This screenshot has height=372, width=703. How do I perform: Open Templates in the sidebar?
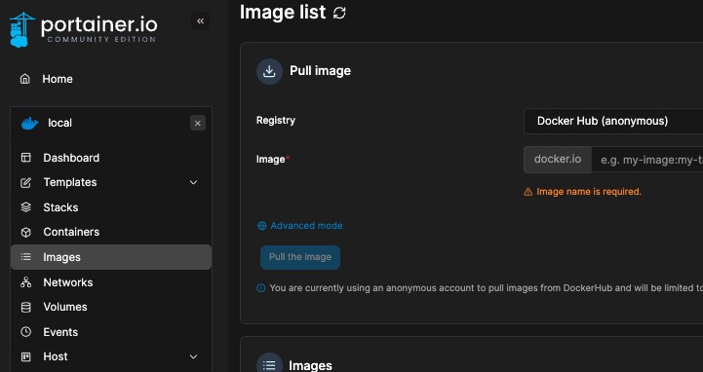pos(70,182)
